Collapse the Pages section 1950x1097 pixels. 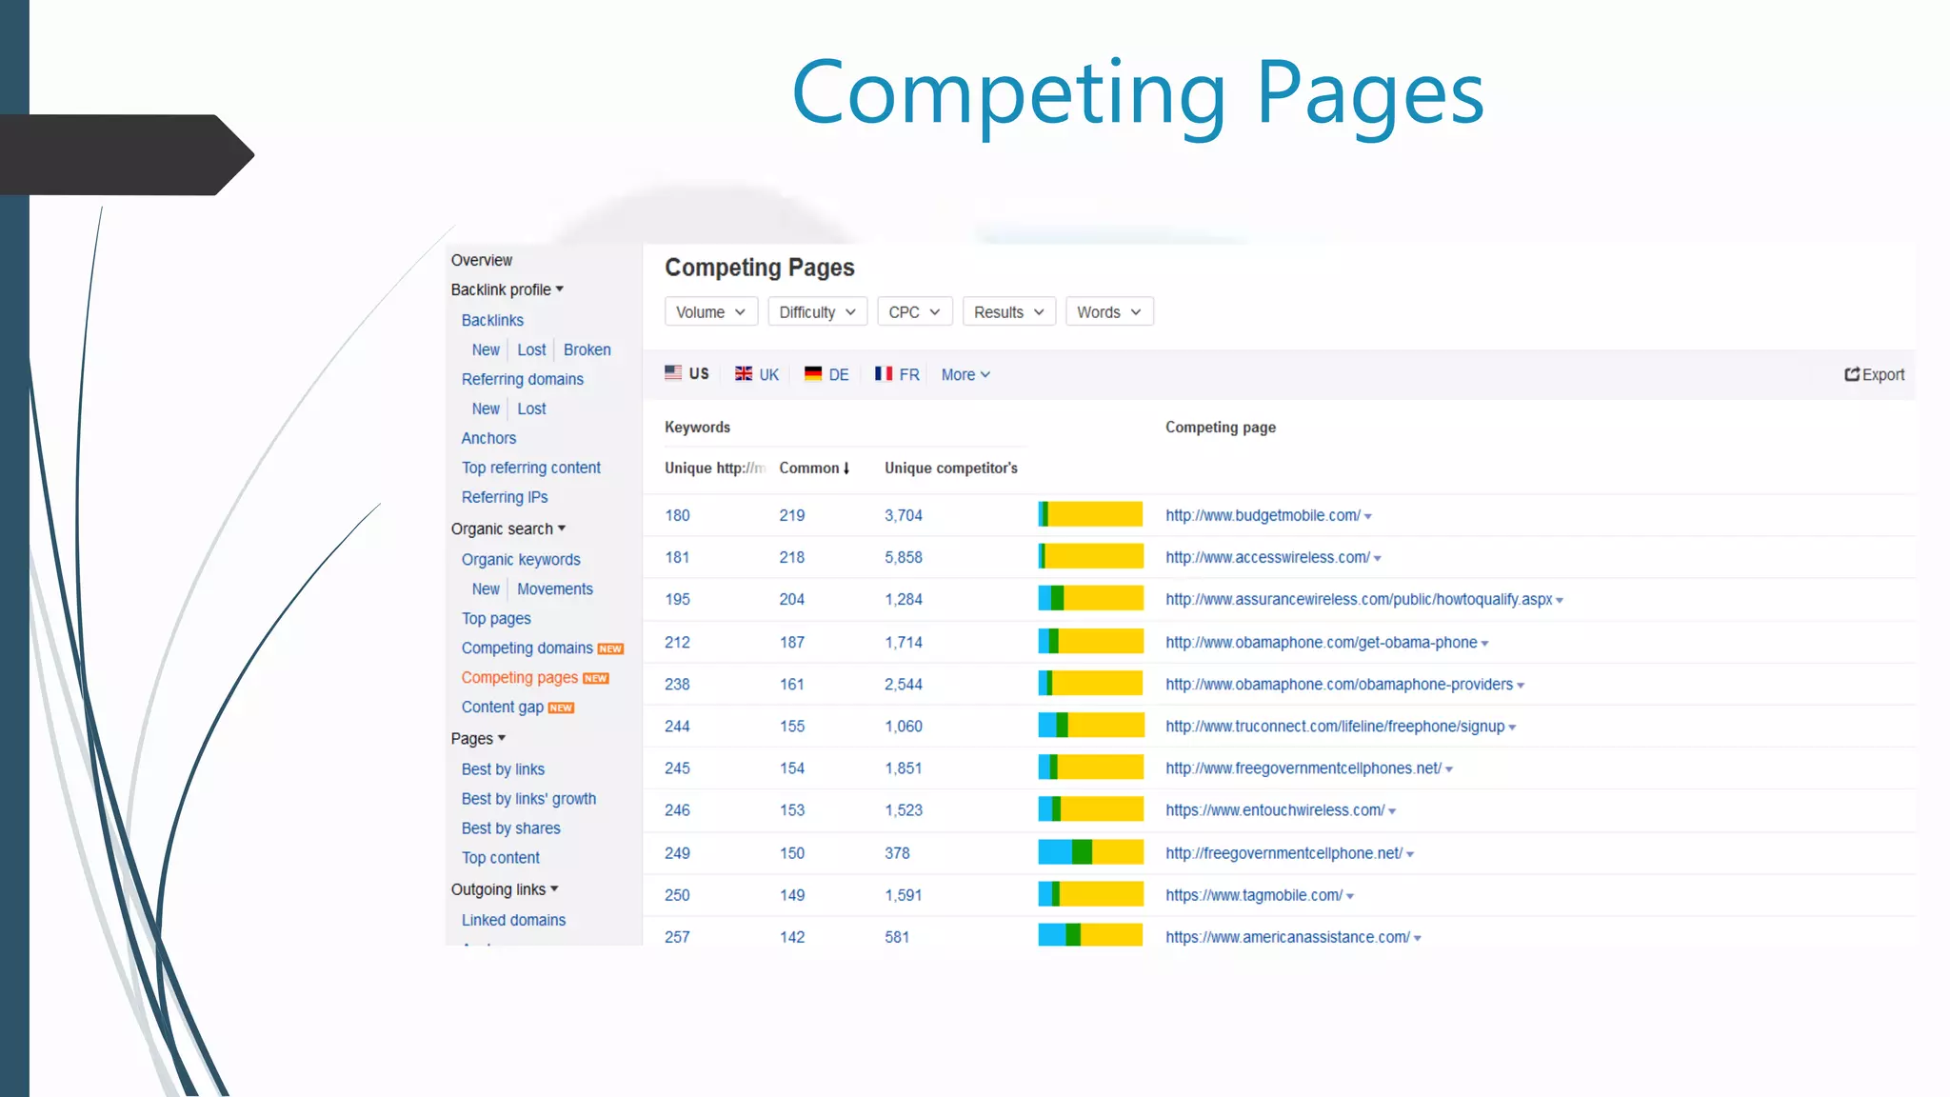478,739
